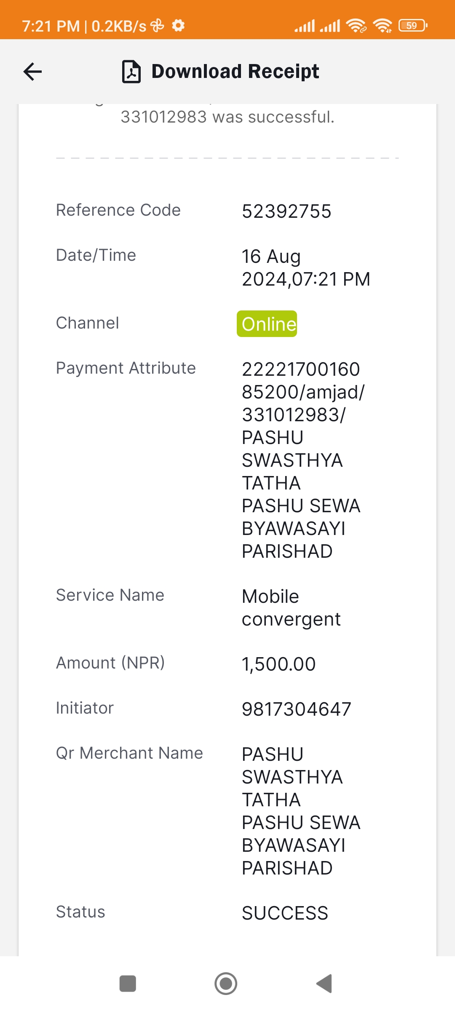Tap the Android recent apps square button
Image resolution: width=455 pixels, height=1011 pixels.
128,984
